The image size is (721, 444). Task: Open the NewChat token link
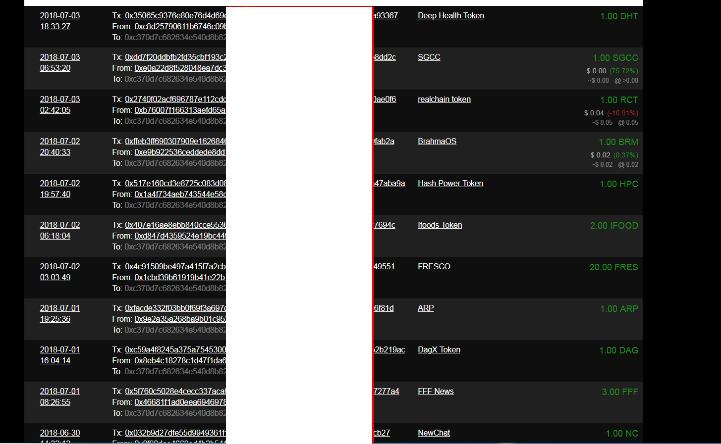pos(434,433)
